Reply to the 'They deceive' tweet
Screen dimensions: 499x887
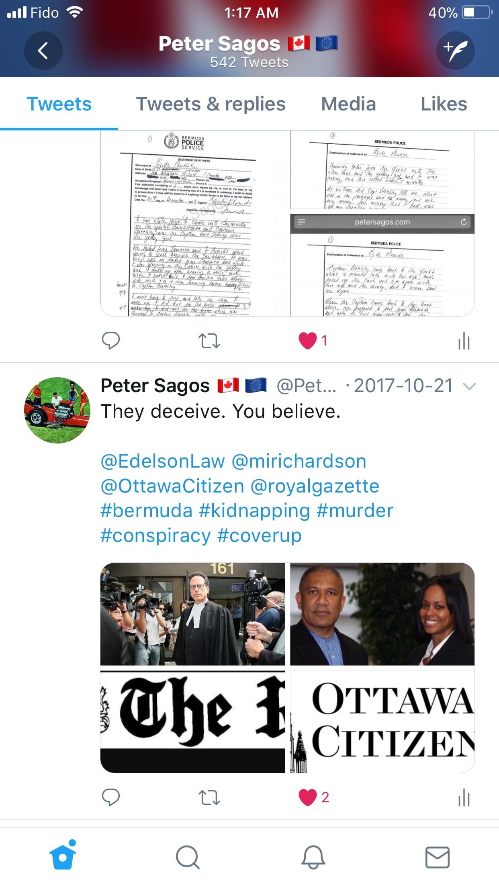[110, 797]
